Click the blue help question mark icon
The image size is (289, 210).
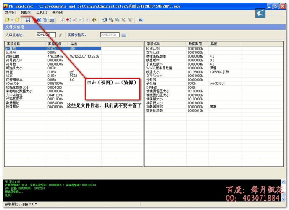tap(141, 20)
